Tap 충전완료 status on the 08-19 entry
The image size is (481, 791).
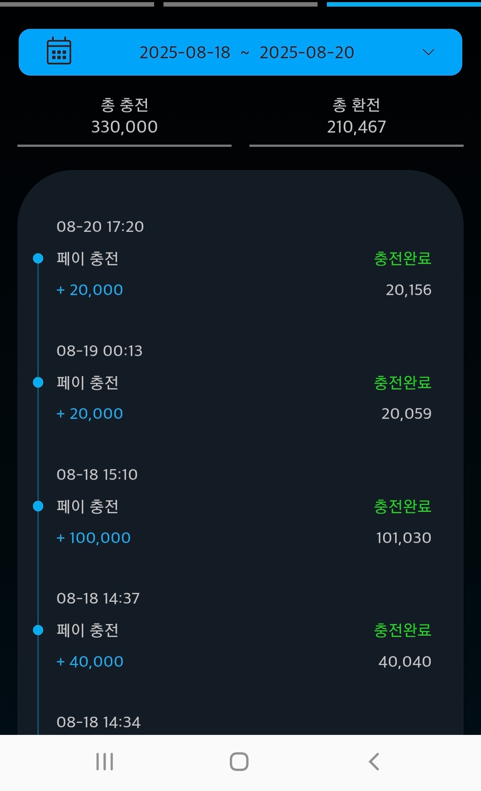pyautogui.click(x=403, y=383)
